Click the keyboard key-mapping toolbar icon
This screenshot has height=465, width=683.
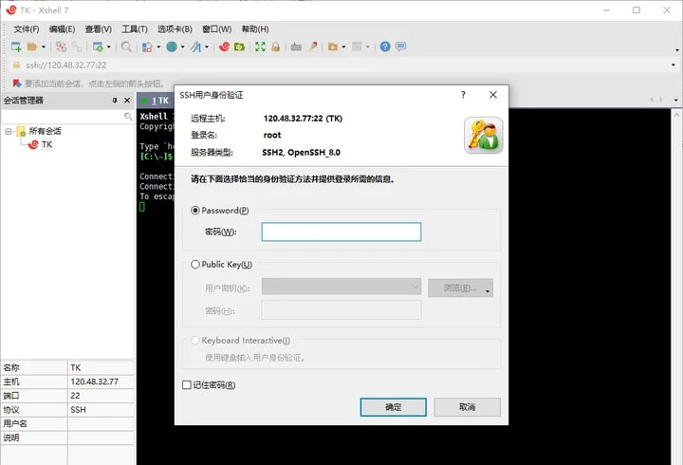click(296, 46)
